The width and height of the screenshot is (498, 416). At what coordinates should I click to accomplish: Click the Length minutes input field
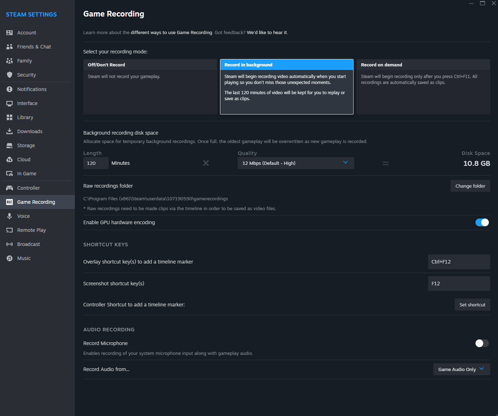click(96, 163)
